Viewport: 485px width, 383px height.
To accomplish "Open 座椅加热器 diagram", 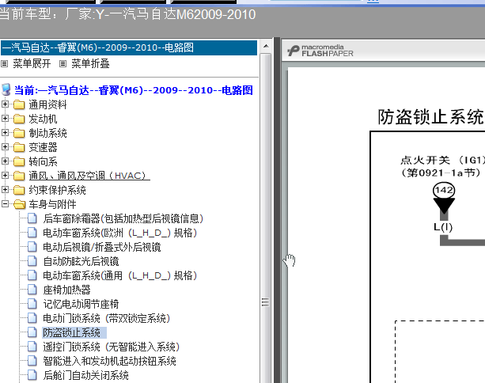I will click(66, 290).
